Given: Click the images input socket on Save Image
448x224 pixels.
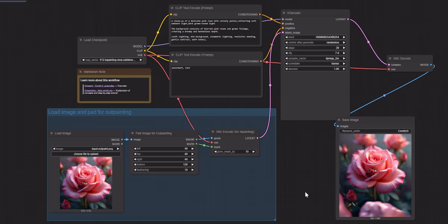Looking at the screenshot, I should (337, 126).
